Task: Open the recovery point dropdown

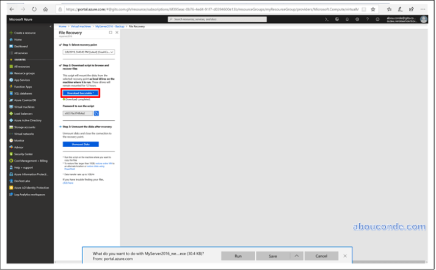Action: click(x=89, y=52)
